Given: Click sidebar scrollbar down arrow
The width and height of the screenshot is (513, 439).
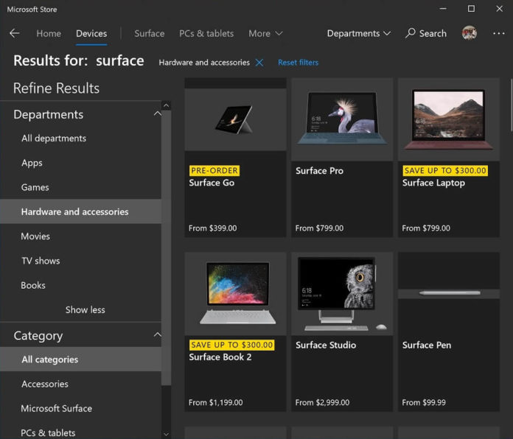Looking at the screenshot, I should (x=166, y=434).
